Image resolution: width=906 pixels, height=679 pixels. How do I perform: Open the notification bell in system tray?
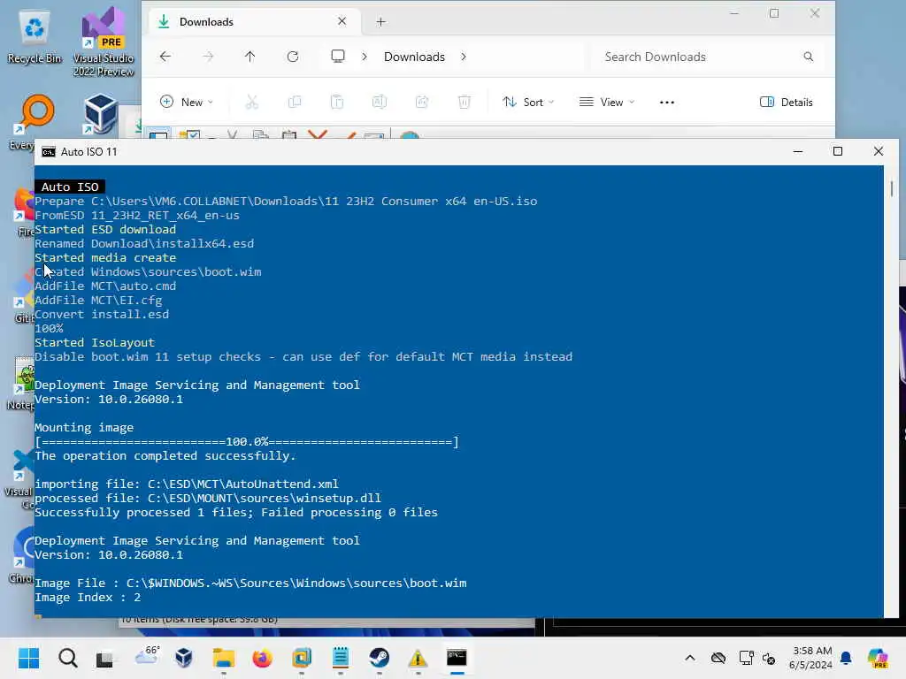click(x=846, y=658)
